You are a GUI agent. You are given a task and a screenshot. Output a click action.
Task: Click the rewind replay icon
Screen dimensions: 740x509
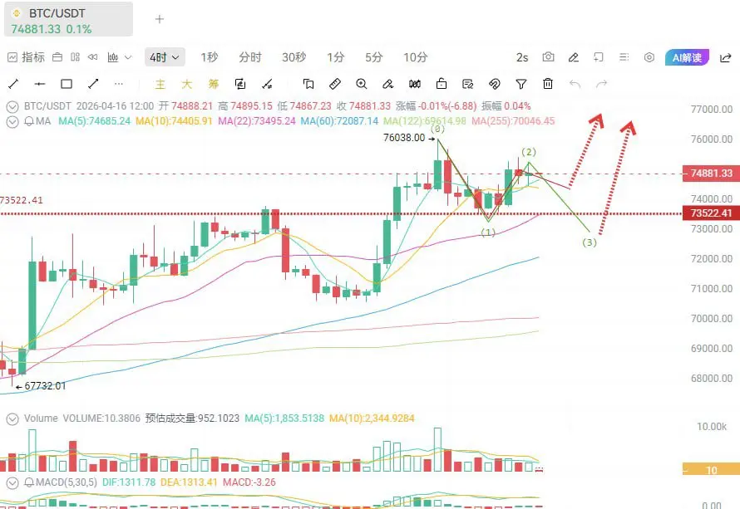coord(93,57)
